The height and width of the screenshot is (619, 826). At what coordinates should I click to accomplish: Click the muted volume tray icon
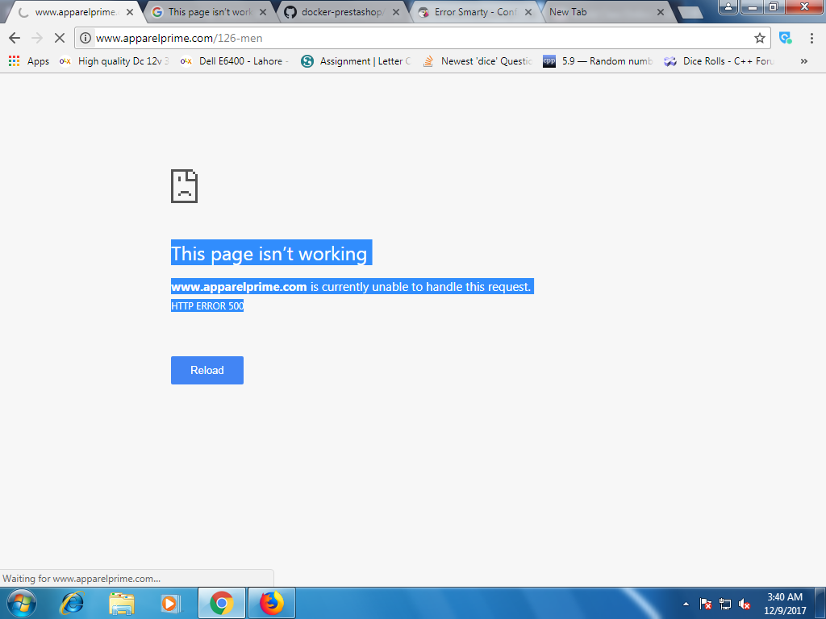[x=744, y=604]
